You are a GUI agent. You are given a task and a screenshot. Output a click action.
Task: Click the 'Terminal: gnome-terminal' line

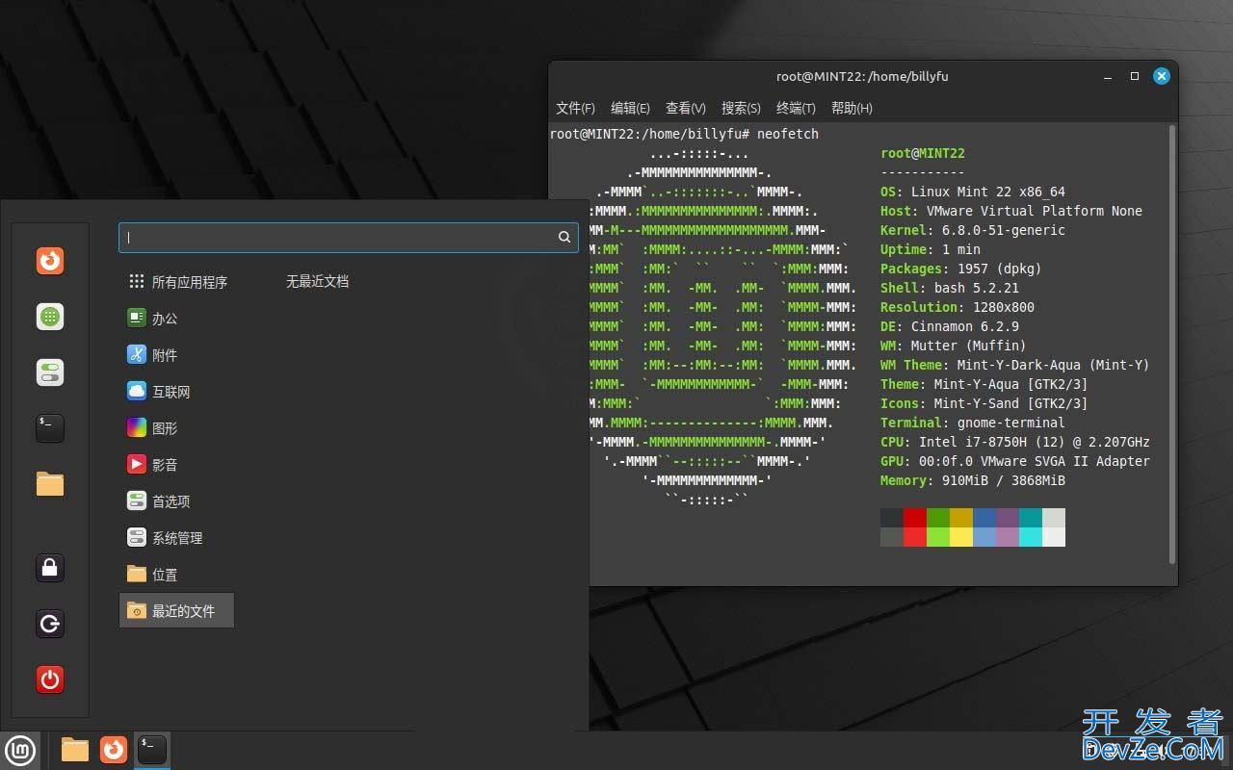973,423
